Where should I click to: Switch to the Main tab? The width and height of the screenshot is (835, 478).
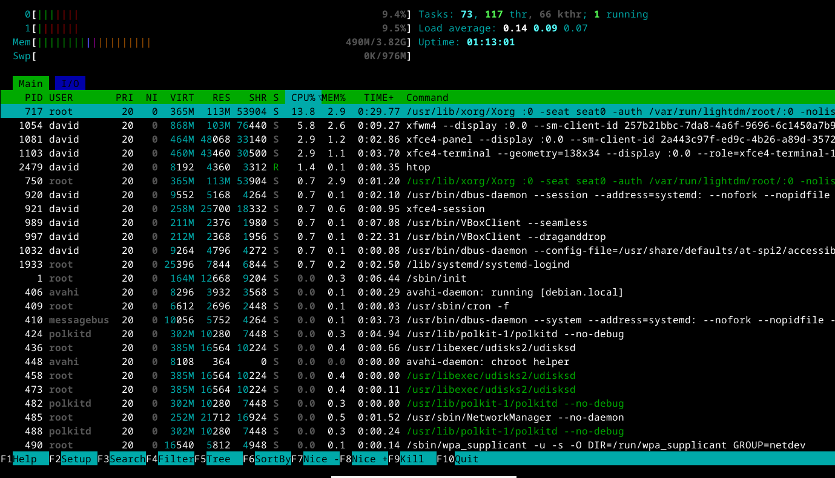[30, 83]
